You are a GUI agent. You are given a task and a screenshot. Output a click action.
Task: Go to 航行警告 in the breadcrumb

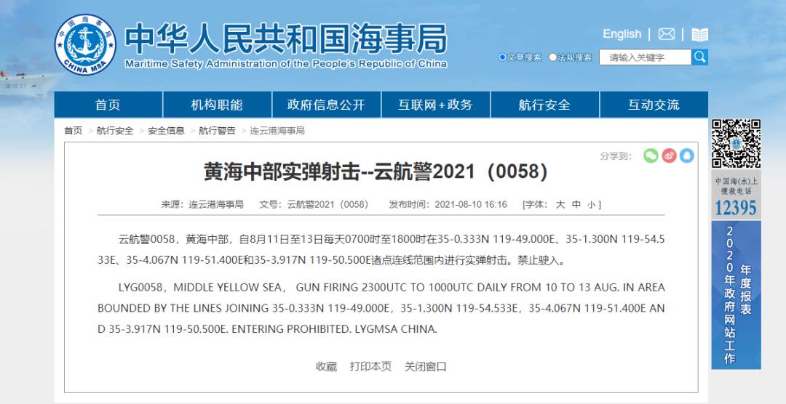coord(217,131)
